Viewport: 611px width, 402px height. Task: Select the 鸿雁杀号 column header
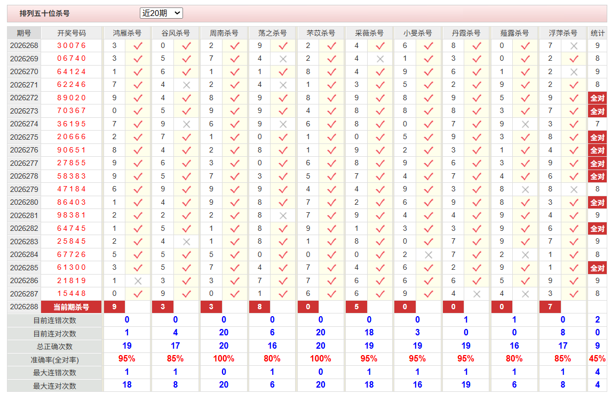point(127,33)
